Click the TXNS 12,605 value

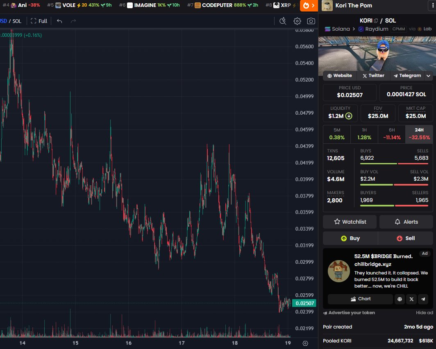point(336,159)
